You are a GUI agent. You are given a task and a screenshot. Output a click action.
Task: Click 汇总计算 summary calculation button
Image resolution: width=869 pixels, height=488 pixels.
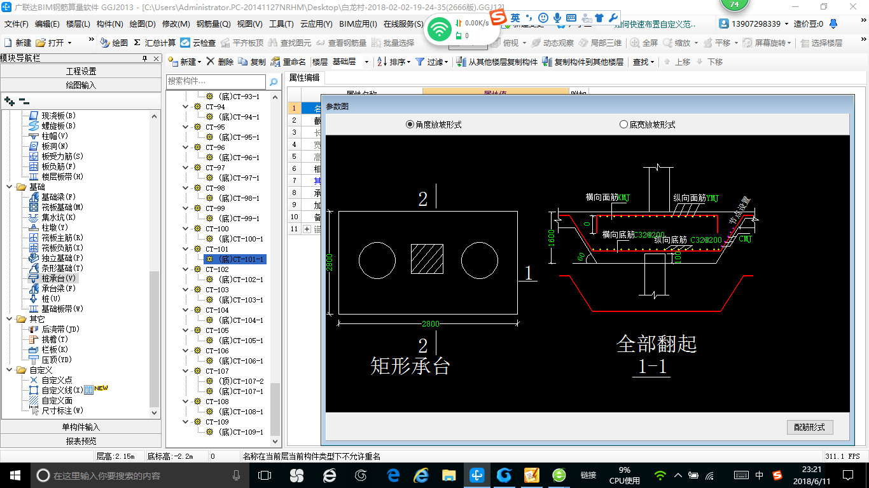[155, 43]
